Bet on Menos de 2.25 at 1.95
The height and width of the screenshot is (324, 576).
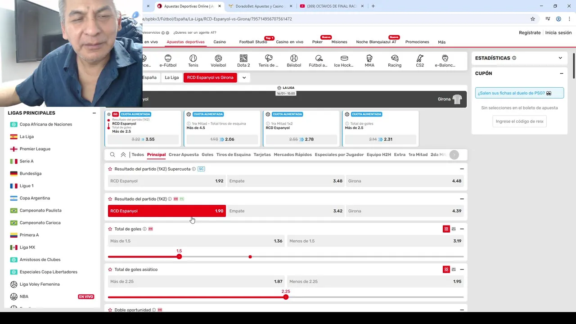coord(375,282)
